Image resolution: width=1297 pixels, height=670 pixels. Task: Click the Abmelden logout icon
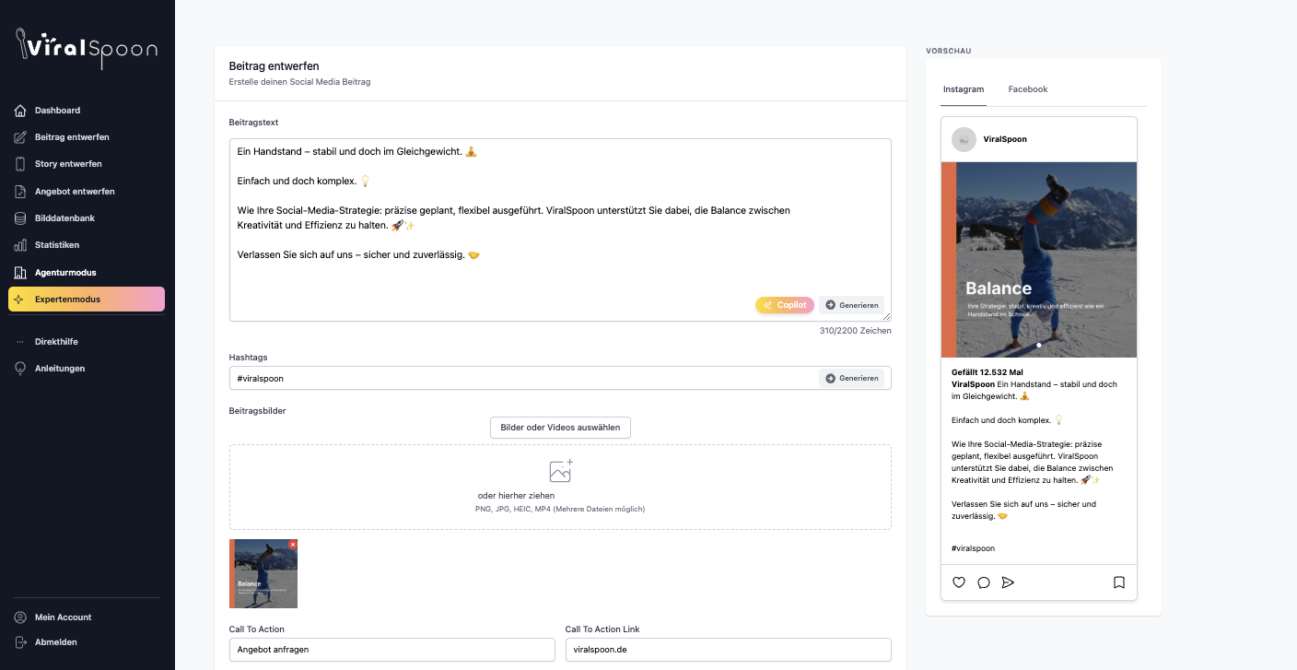[x=20, y=642]
